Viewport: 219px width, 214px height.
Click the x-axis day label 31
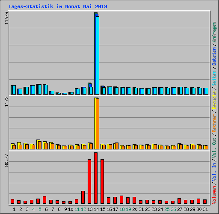click(205, 209)
